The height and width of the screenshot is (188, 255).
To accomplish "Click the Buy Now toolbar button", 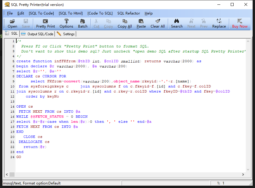I will [240, 24].
